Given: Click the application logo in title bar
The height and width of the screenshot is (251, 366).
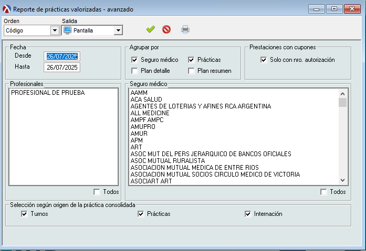Looking at the screenshot, I should (6, 9).
